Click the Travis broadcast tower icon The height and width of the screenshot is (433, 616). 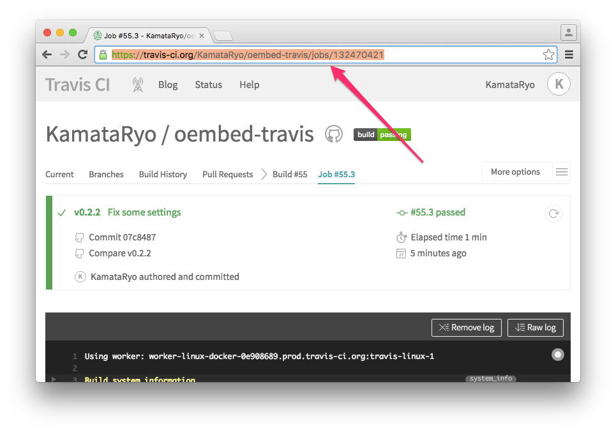(x=137, y=85)
